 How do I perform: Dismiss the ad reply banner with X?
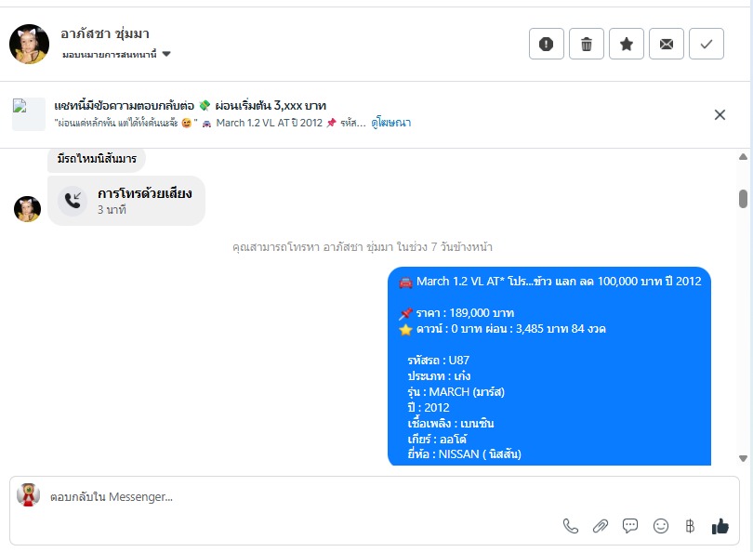click(720, 114)
